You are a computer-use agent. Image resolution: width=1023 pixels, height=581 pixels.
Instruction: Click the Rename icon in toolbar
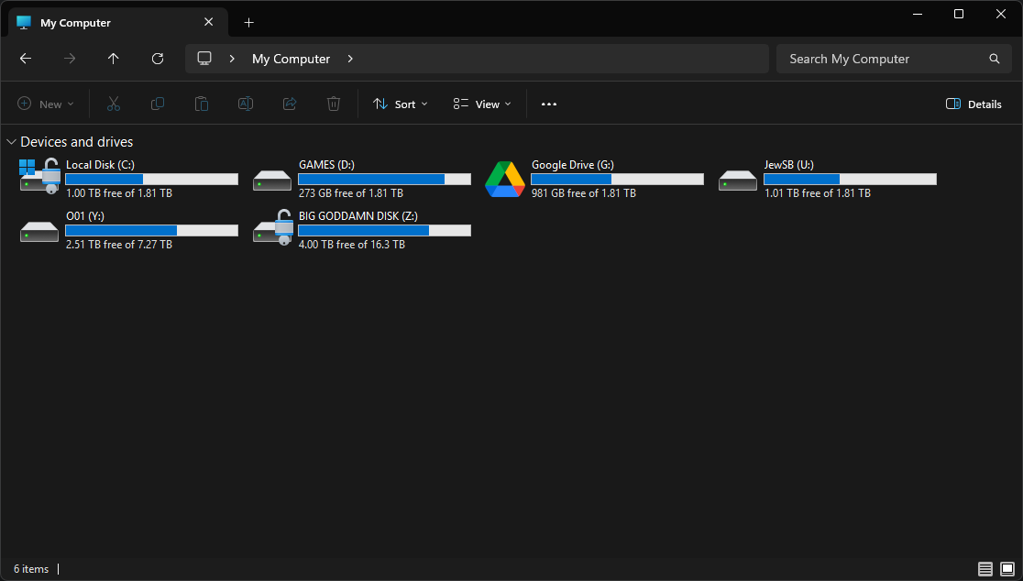[x=246, y=104]
